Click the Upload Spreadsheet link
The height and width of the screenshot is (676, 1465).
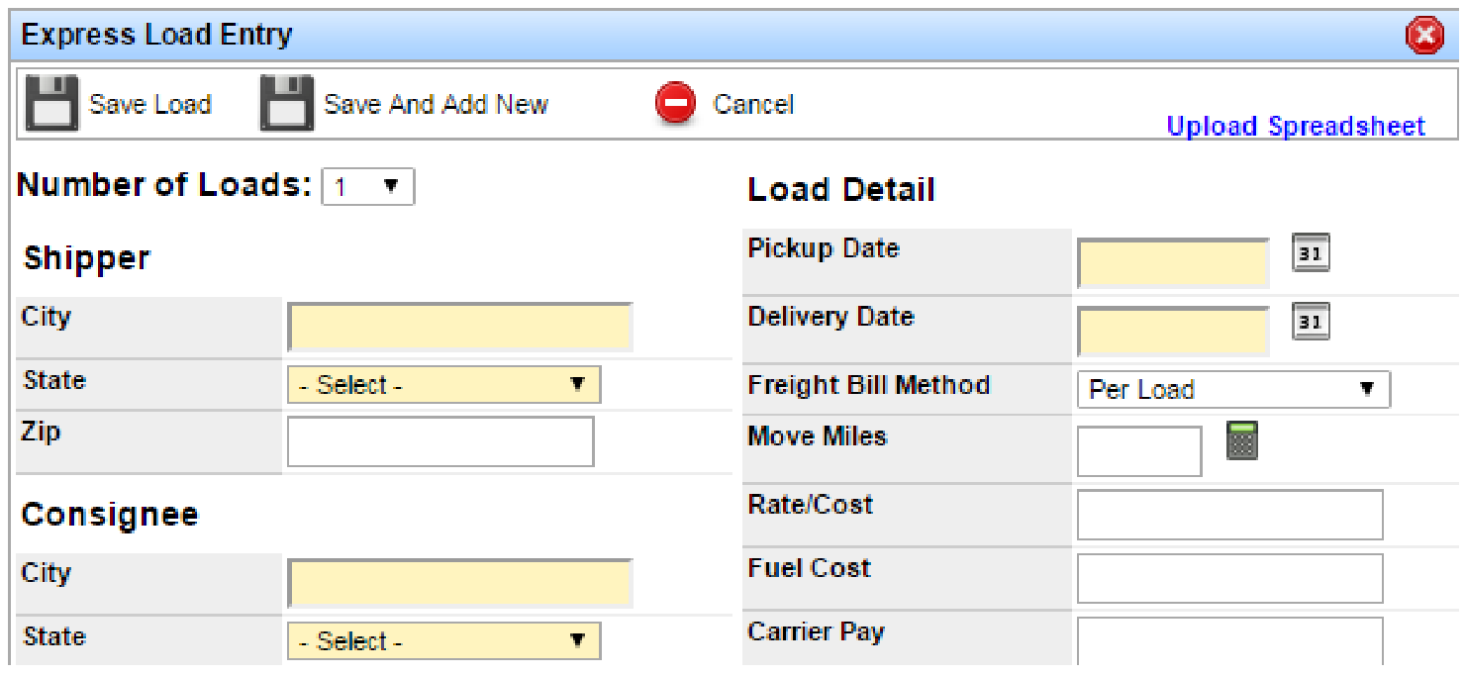pos(1296,127)
